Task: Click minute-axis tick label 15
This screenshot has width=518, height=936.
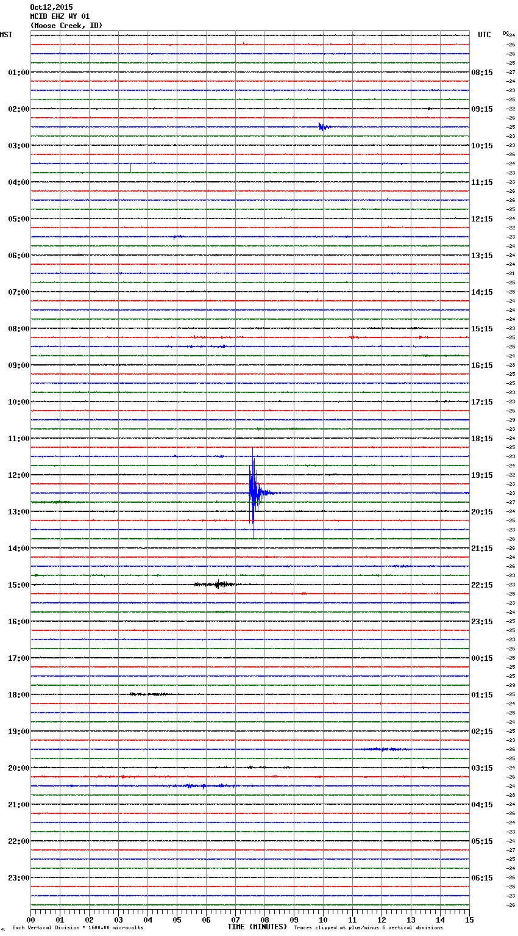Action: tap(469, 920)
